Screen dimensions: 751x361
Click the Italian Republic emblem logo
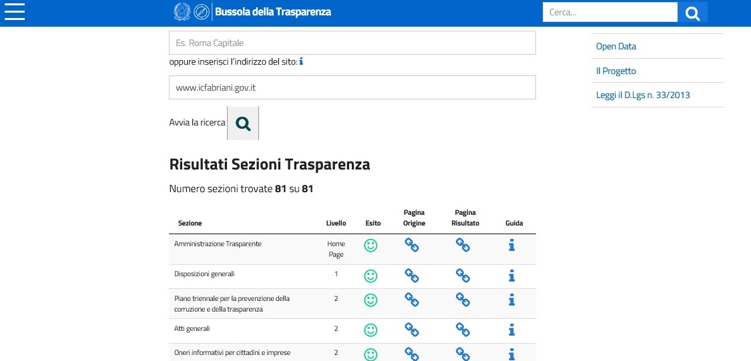(x=182, y=11)
